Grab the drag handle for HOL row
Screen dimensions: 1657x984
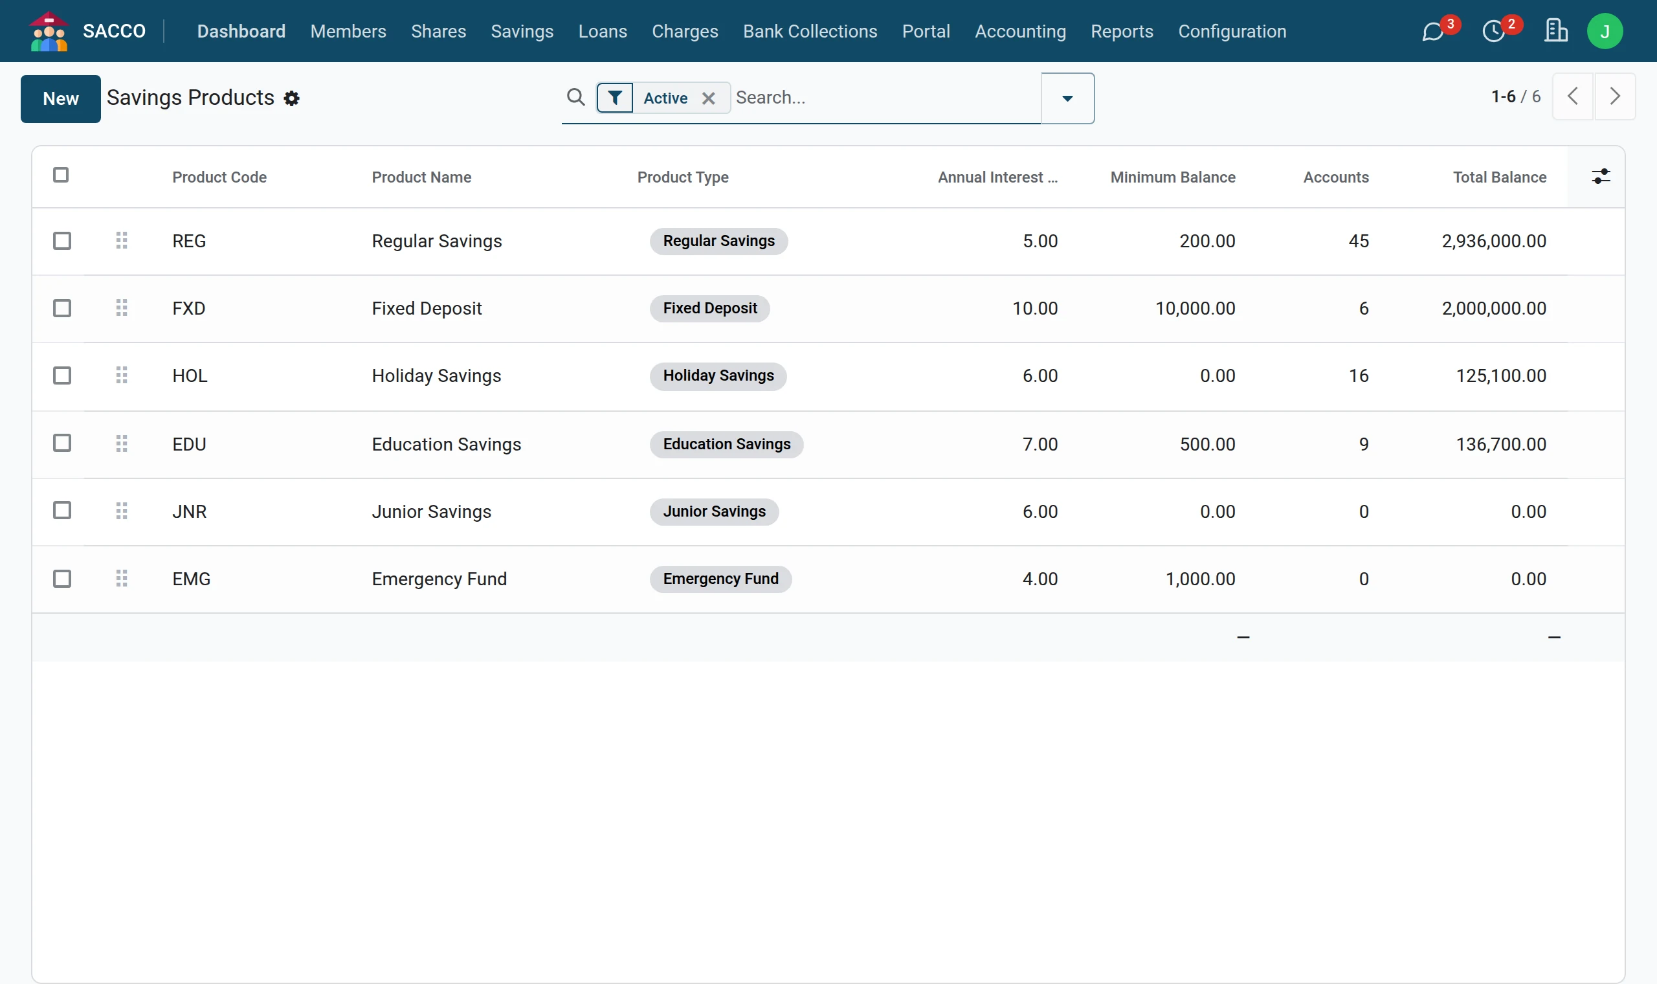pos(121,375)
